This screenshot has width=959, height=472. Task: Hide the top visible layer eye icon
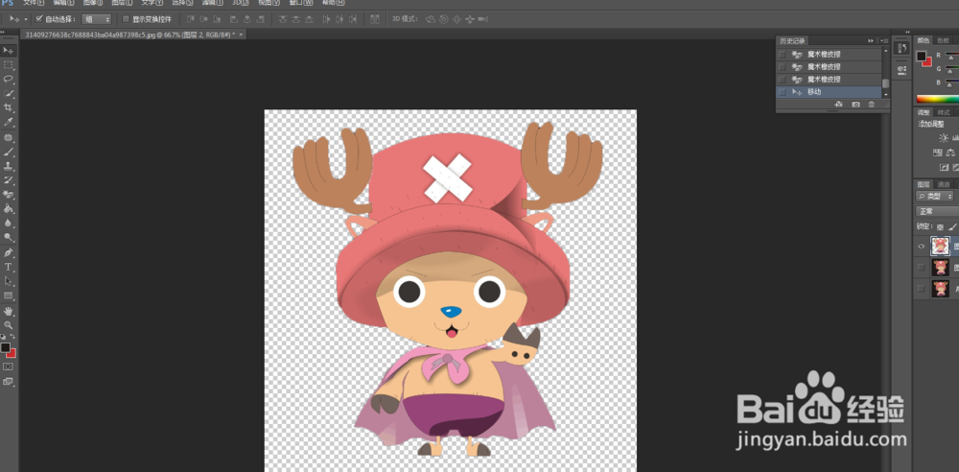[921, 247]
